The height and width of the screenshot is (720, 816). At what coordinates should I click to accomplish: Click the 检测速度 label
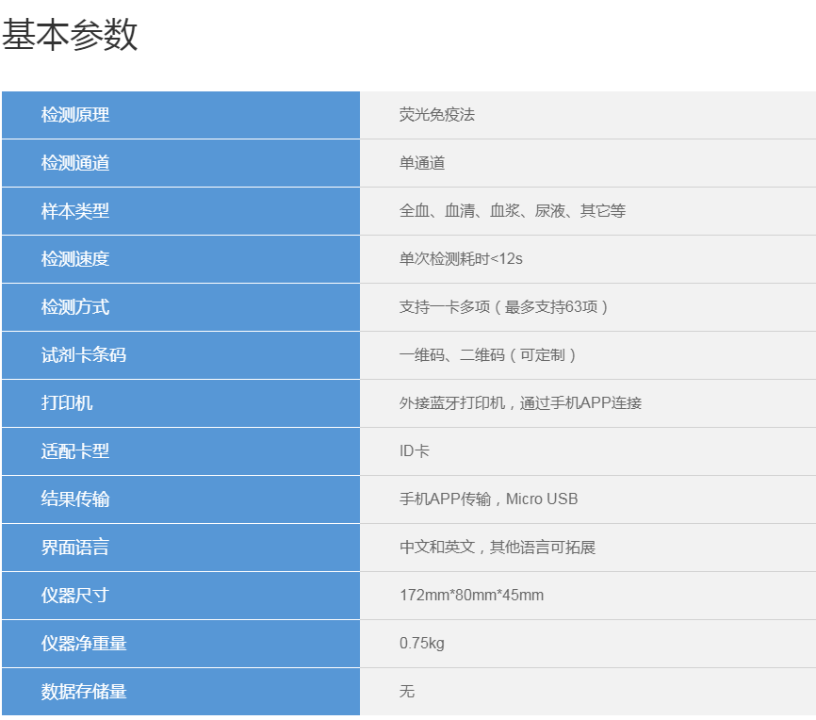(x=75, y=259)
